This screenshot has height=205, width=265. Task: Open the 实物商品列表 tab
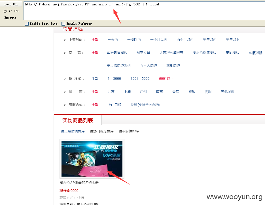pyautogui.click(x=78, y=120)
